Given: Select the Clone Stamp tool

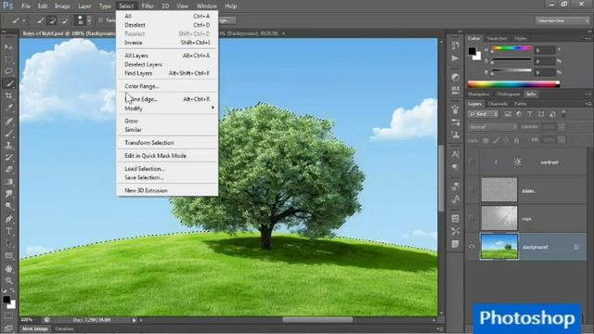Looking at the screenshot, I should point(8,145).
